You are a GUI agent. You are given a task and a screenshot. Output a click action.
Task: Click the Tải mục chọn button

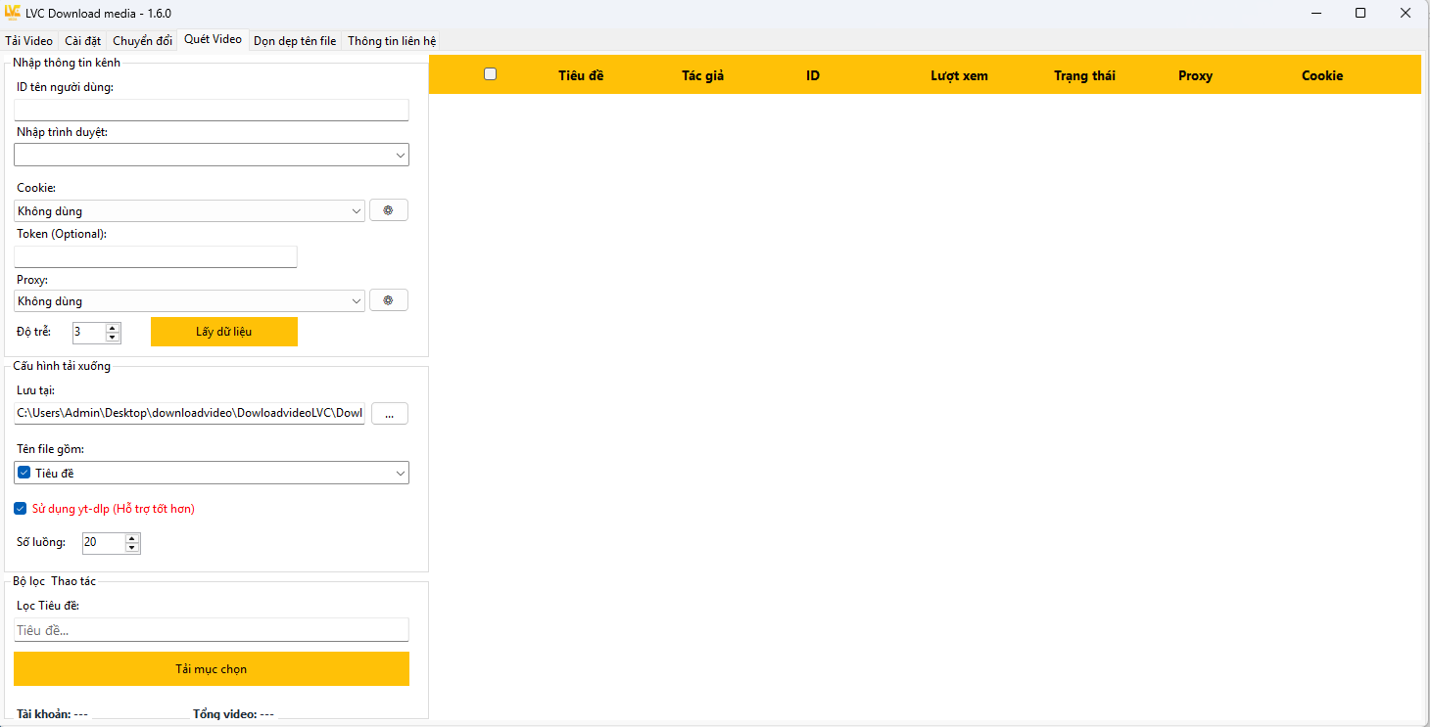click(212, 669)
